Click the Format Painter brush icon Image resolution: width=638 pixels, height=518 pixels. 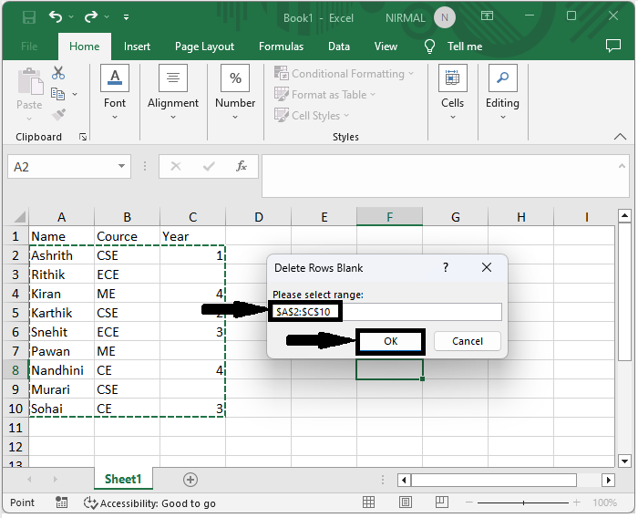click(58, 115)
